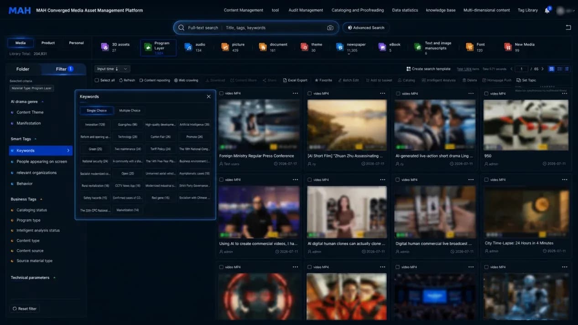This screenshot has width=578, height=325.
Task: Open the Audit Management menu
Action: (x=306, y=10)
